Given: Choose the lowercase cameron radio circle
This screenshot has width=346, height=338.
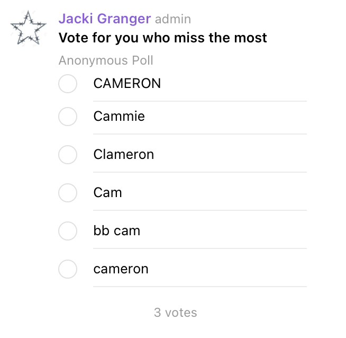Looking at the screenshot, I should point(68,269).
